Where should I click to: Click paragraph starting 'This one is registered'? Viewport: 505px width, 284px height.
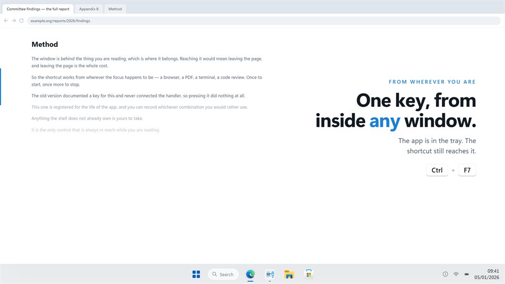(x=139, y=107)
